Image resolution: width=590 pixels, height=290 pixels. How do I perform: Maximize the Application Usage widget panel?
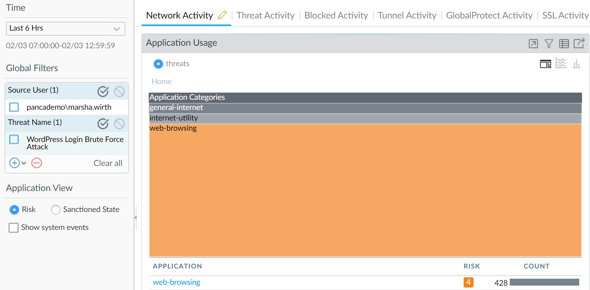533,44
